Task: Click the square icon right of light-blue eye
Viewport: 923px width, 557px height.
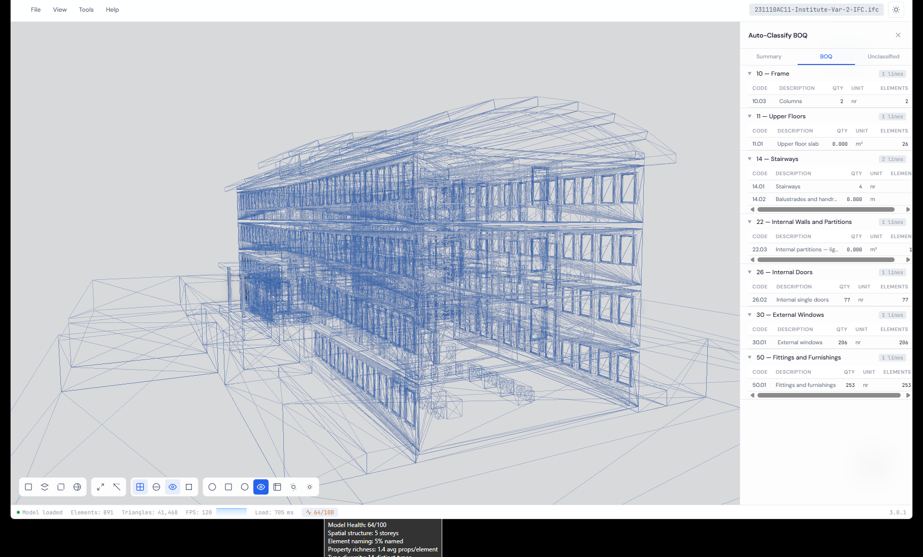Action: [189, 487]
